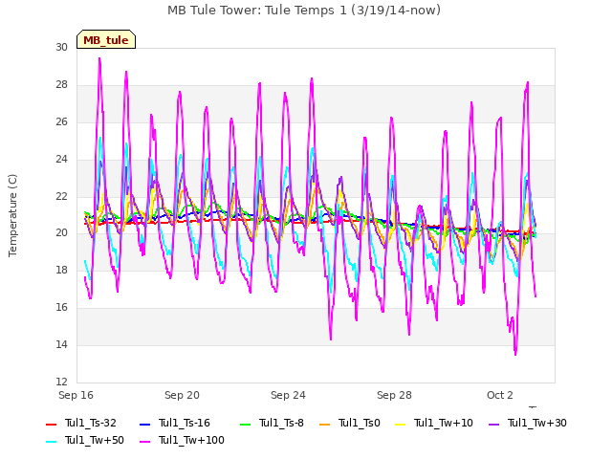Click the Sep 24 x-axis tick label

pyautogui.click(x=288, y=395)
